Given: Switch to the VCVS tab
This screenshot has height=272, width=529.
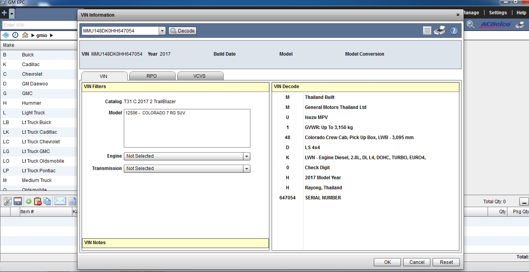Looking at the screenshot, I should (200, 76).
